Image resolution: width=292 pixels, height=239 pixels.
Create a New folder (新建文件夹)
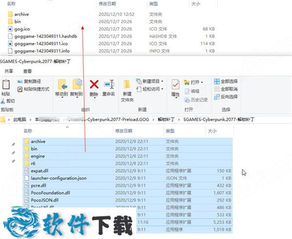pos(127,91)
